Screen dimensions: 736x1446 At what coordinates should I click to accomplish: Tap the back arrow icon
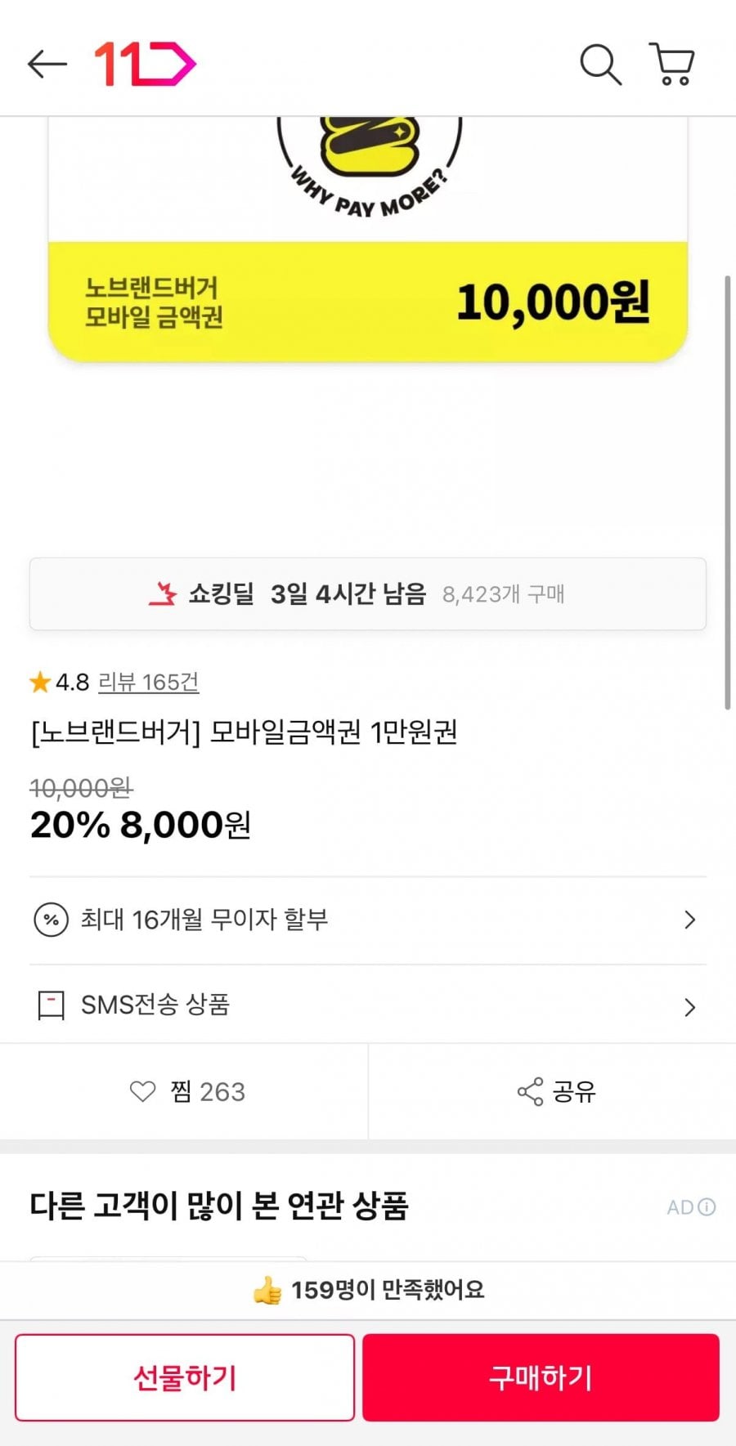point(47,64)
